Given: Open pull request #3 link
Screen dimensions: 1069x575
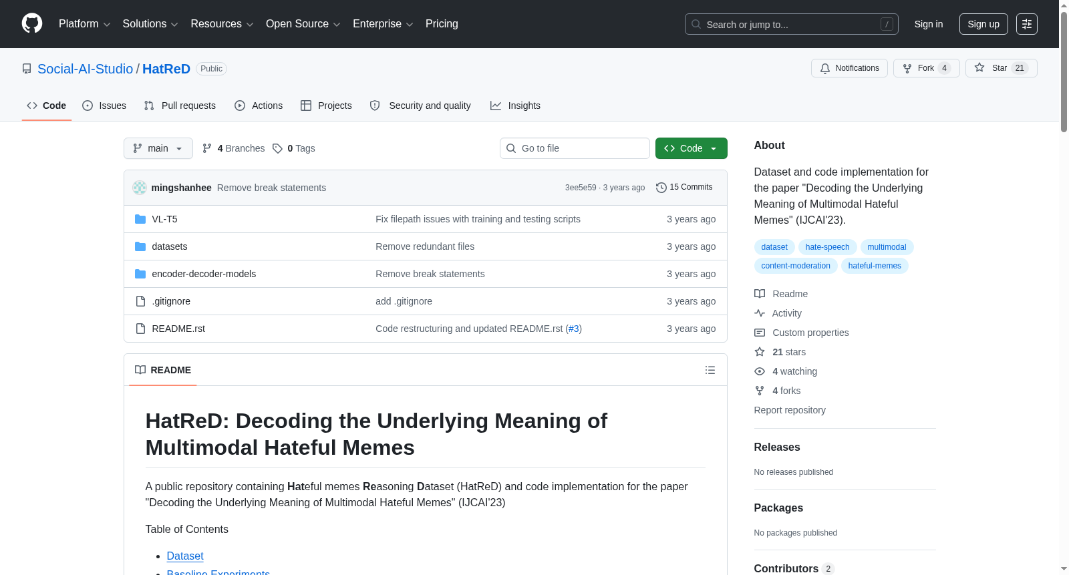Looking at the screenshot, I should coord(574,329).
